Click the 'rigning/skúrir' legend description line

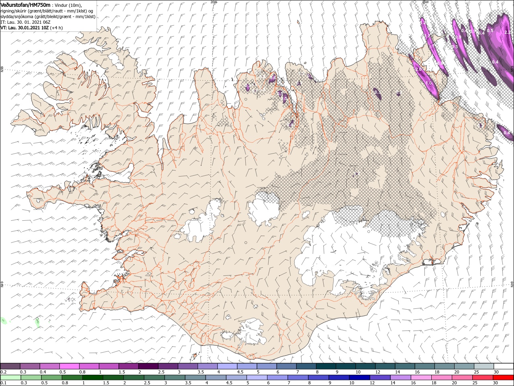(47, 10)
